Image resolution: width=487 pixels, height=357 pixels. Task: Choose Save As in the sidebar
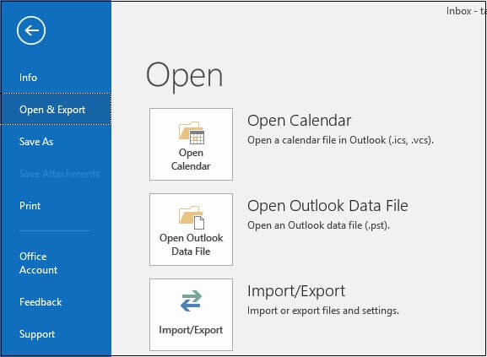[x=36, y=142]
